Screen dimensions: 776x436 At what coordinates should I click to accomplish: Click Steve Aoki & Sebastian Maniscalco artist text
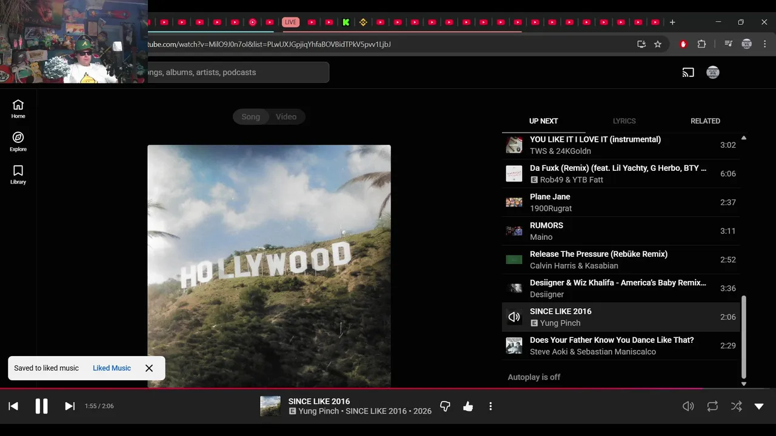tap(593, 352)
